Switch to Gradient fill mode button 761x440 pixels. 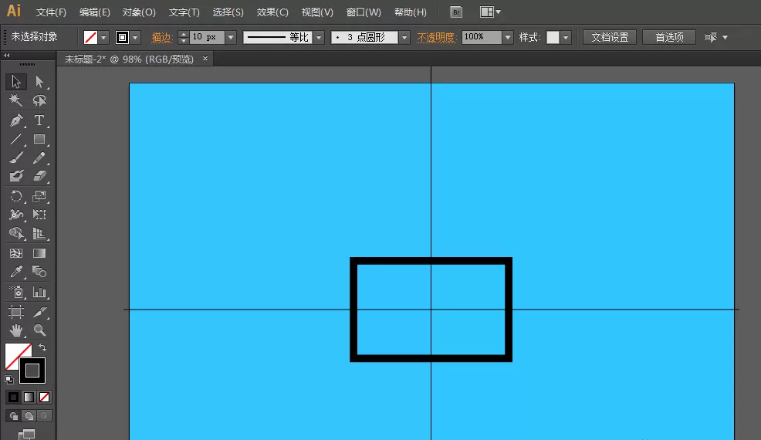tap(29, 398)
